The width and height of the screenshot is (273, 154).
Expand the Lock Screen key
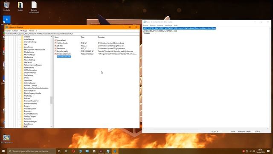click(x=20, y=47)
